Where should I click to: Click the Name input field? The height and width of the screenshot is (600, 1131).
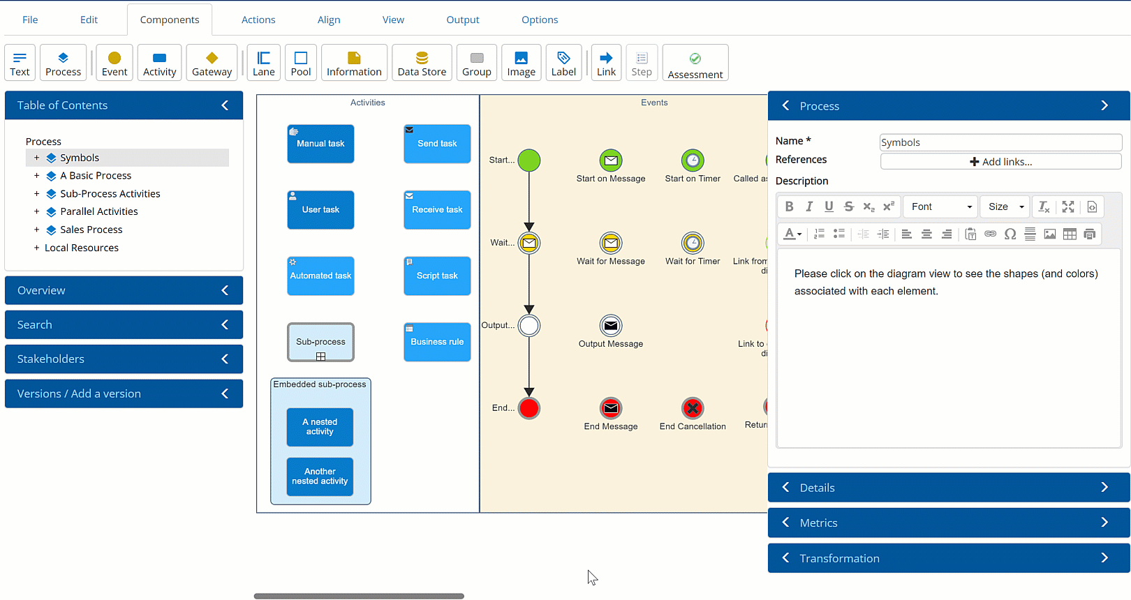1000,142
